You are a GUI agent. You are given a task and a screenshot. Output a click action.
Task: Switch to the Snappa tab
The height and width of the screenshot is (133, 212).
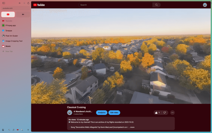pyautogui.click(x=9, y=31)
